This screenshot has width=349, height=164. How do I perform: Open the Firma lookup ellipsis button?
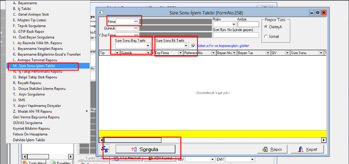coord(136,22)
